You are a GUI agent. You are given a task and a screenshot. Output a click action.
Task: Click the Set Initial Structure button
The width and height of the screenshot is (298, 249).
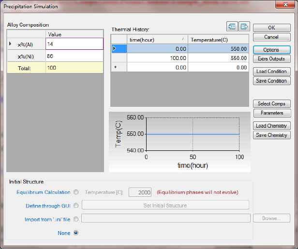pyautogui.click(x=165, y=205)
